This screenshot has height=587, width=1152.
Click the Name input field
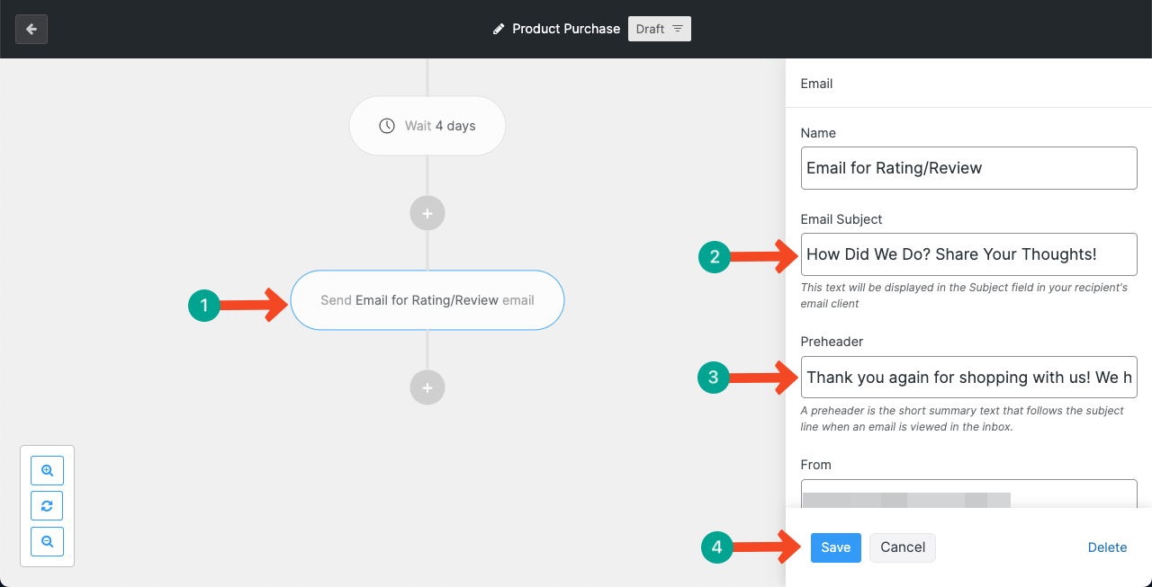pos(969,168)
